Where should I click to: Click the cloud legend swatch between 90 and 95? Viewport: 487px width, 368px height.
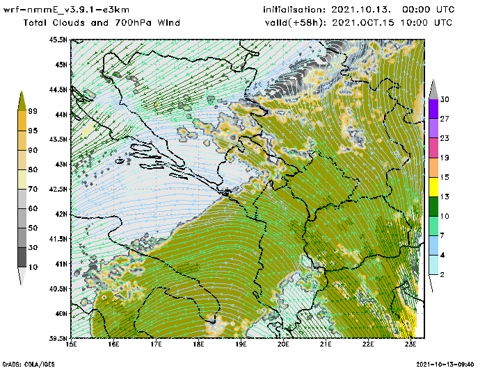22,140
